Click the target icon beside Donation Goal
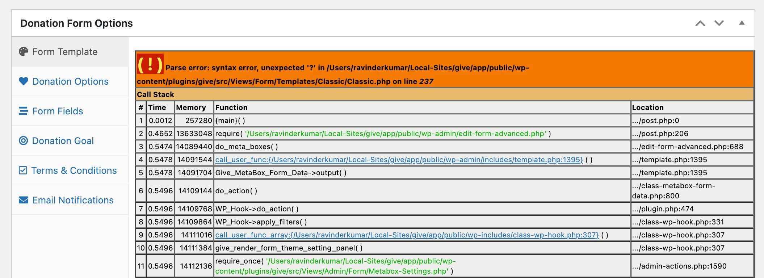Viewport: 764px width, 278px height. click(23, 140)
